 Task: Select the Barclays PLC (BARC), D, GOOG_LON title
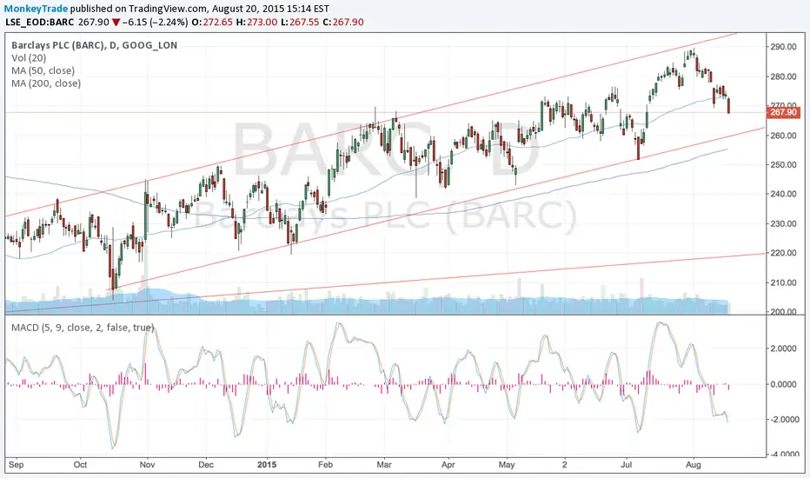(94, 45)
